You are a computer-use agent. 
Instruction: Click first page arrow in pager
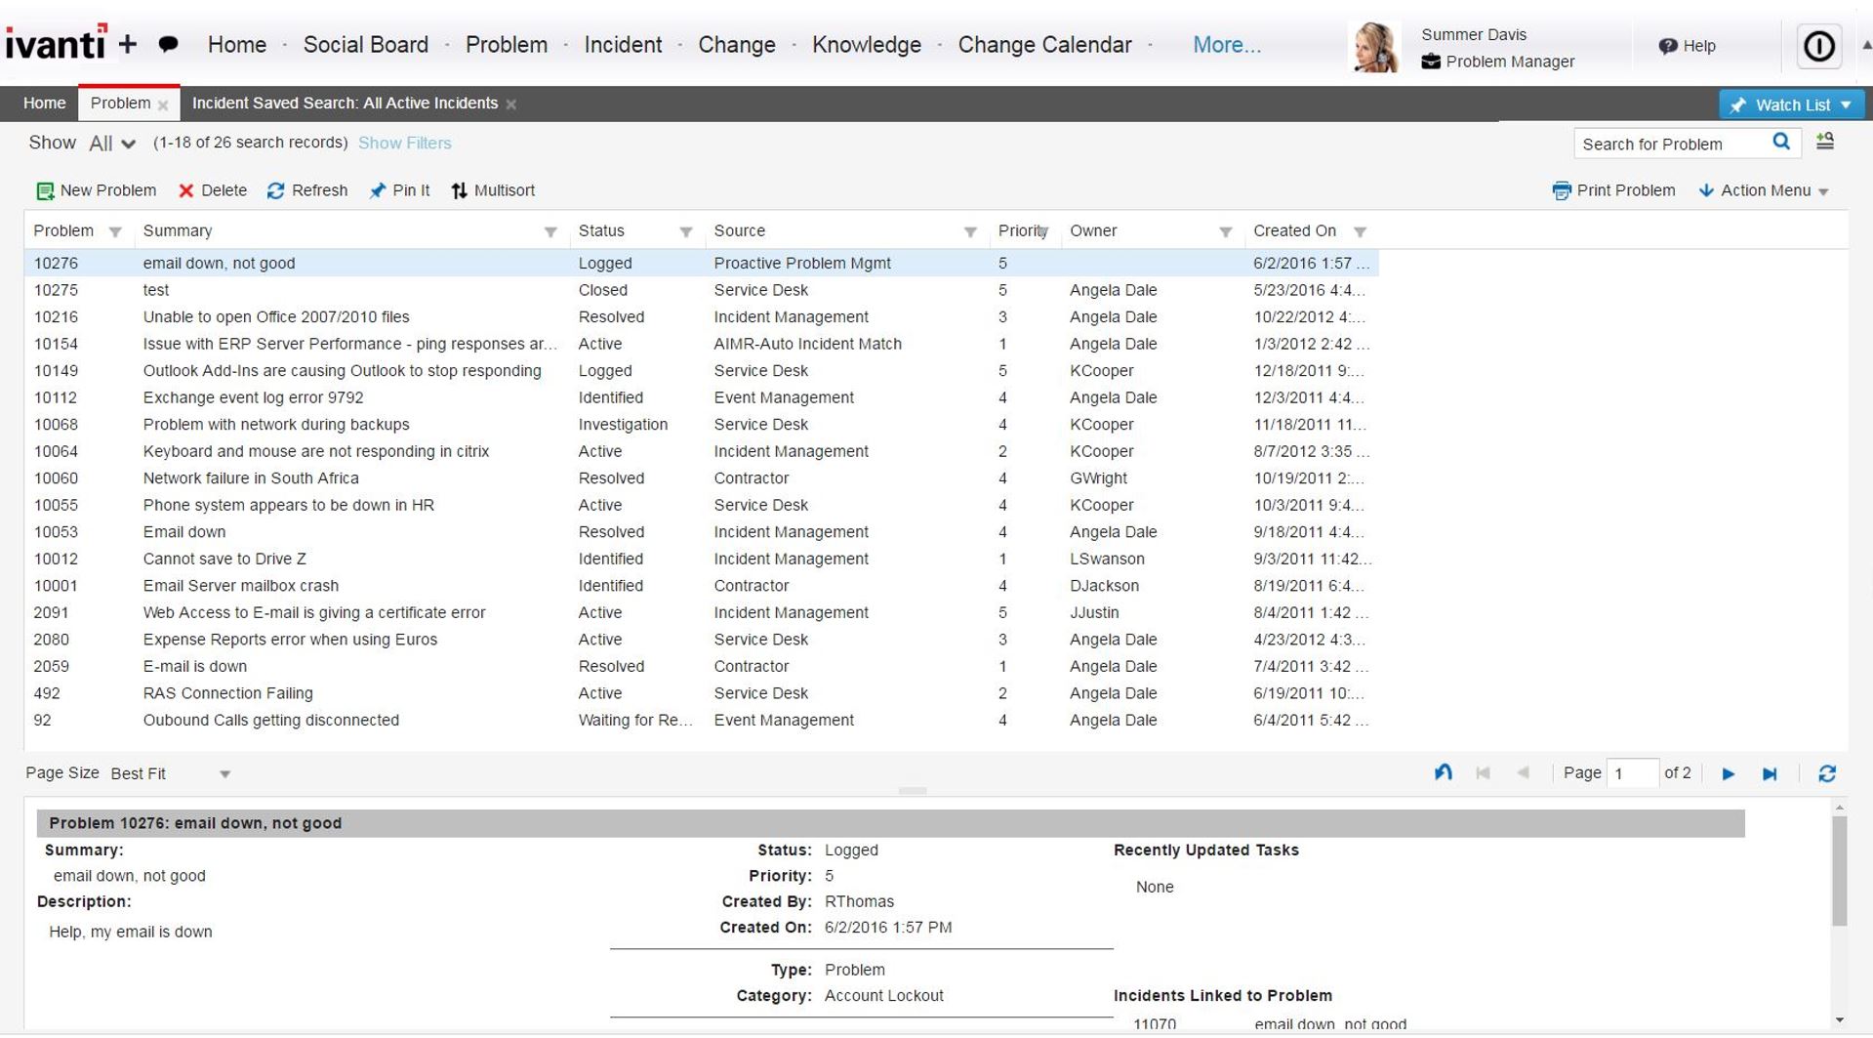pyautogui.click(x=1483, y=772)
